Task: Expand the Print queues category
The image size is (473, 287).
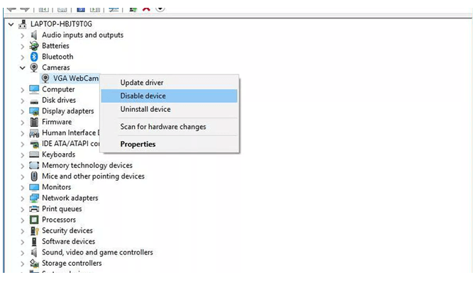Action: pyautogui.click(x=22, y=209)
